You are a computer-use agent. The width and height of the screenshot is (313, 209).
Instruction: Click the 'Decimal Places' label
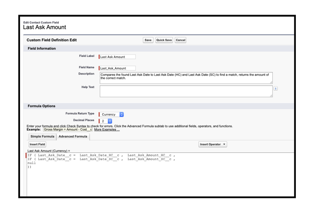click(84, 120)
